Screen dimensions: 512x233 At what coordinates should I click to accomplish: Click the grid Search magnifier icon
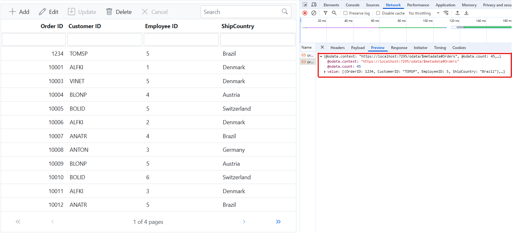285,12
